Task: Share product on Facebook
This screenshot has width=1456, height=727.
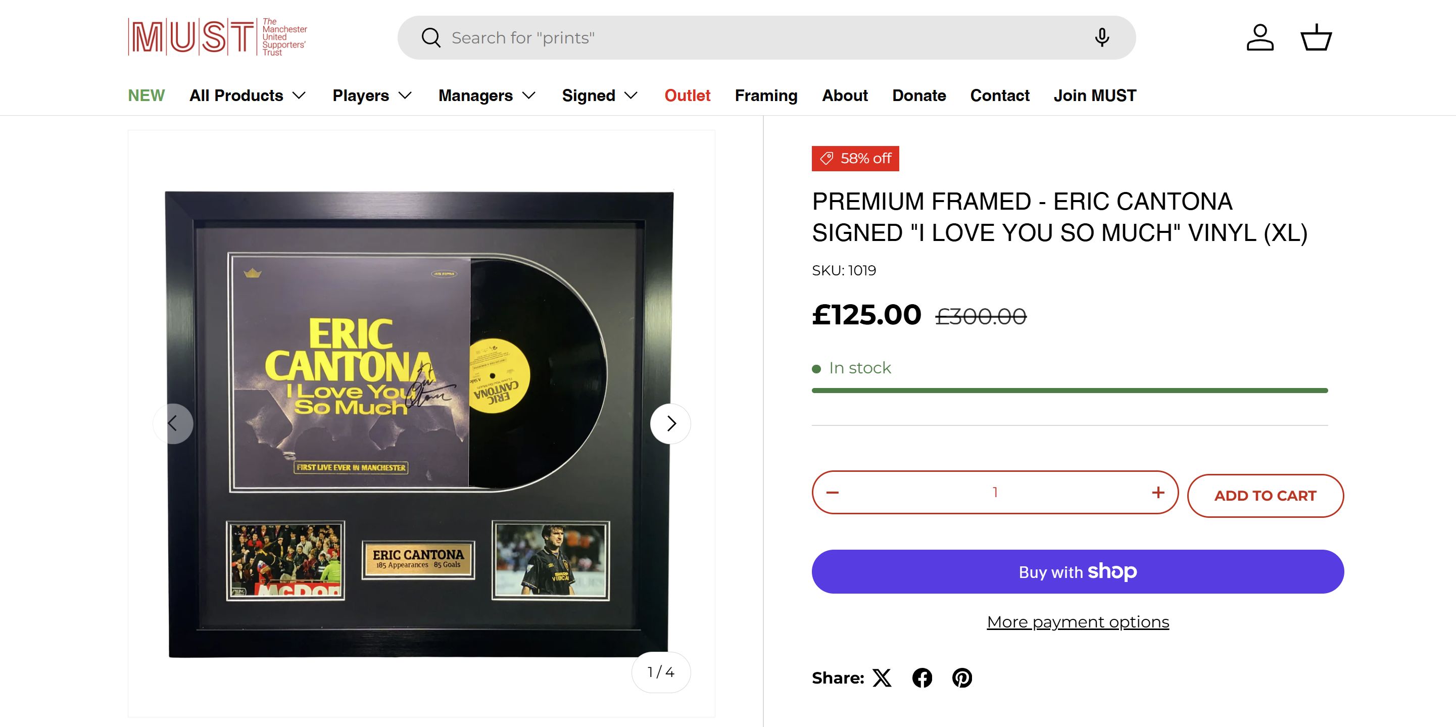Action: [x=922, y=677]
